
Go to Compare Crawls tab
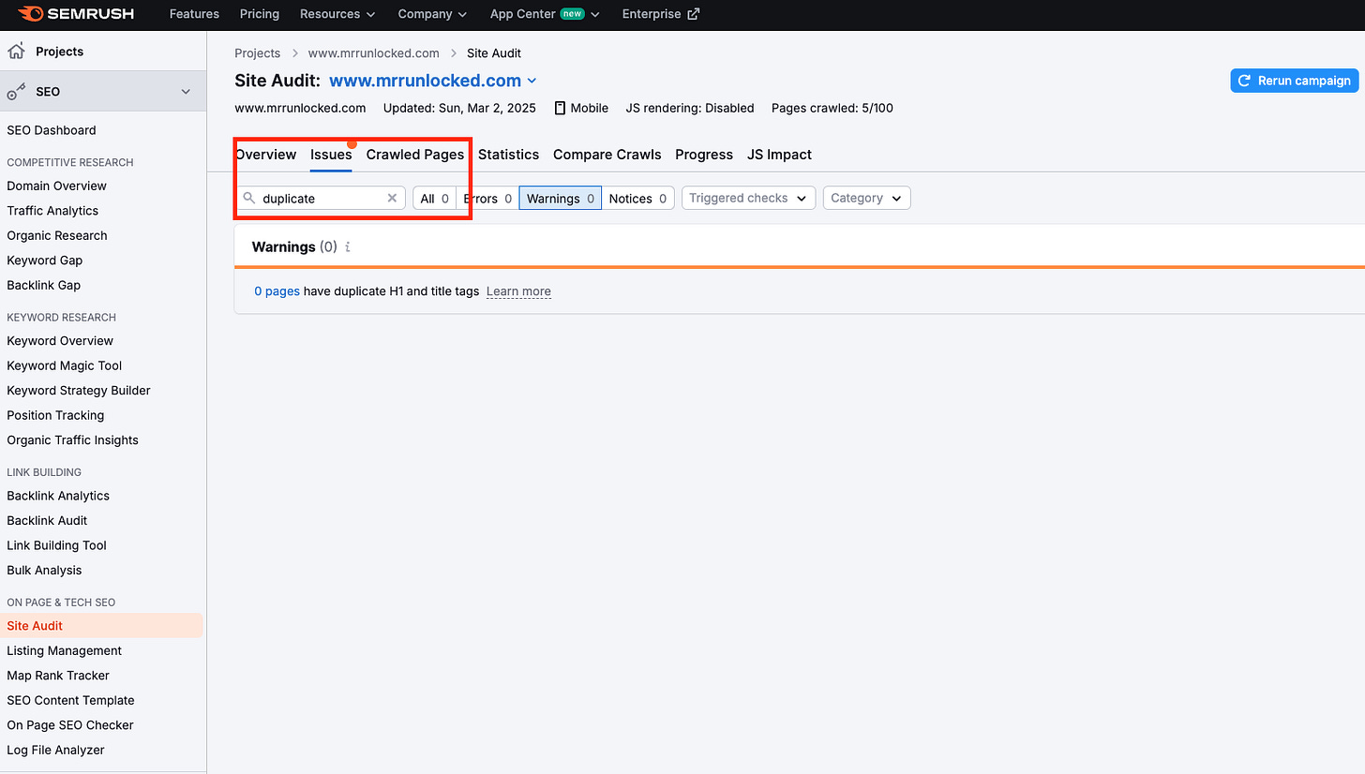pyautogui.click(x=607, y=155)
